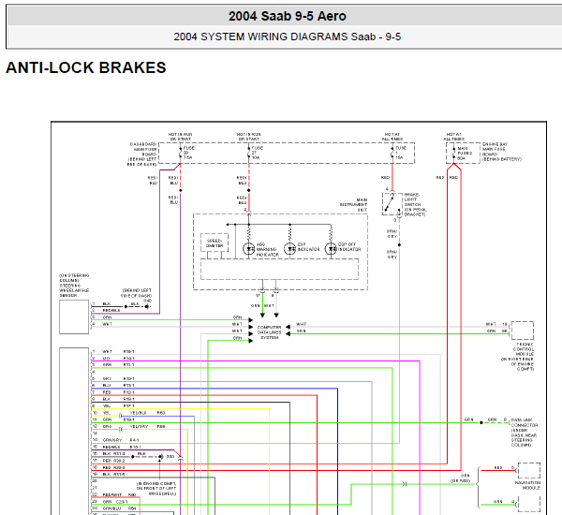Click the 'GRN/BLU' wire label at pin 24
Viewport: 562px width, 515px height.
tap(111, 508)
